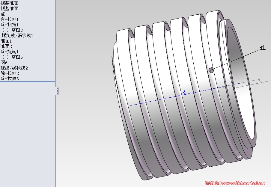Screen dimensions: 271x187
Task: Click the 孔 annotation label
Action: [x=263, y=47]
